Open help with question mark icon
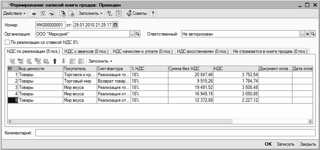This screenshot has width=320, height=150. pyautogui.click(x=153, y=14)
